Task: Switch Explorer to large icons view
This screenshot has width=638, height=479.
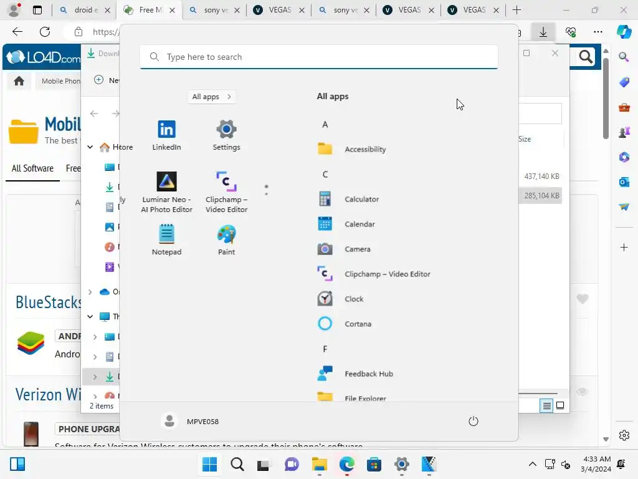Action: [x=560, y=405]
